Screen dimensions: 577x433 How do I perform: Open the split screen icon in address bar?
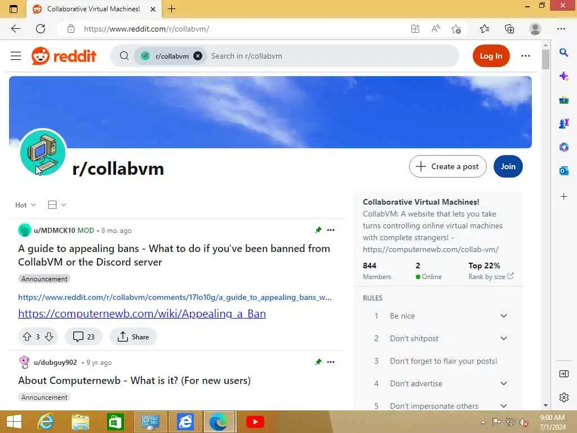click(415, 29)
